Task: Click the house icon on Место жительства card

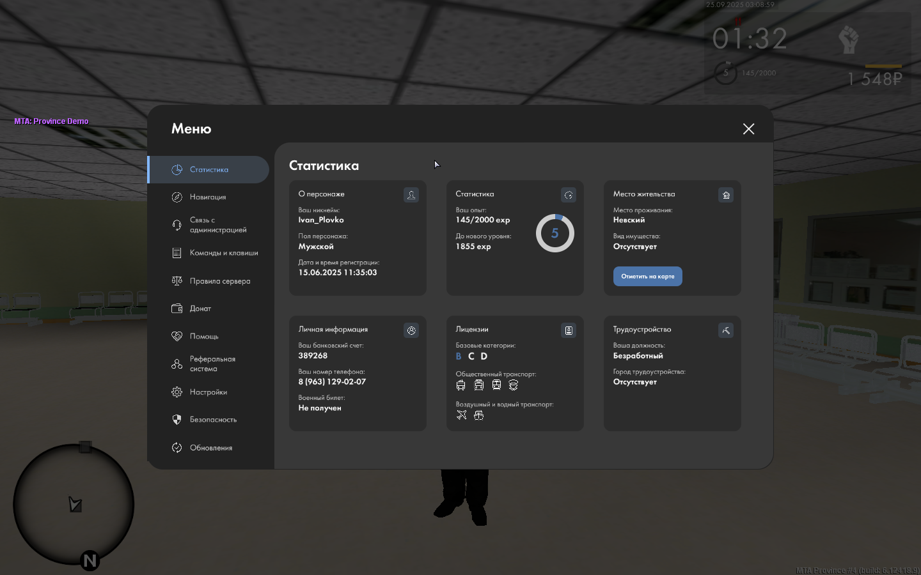Action: pyautogui.click(x=726, y=195)
